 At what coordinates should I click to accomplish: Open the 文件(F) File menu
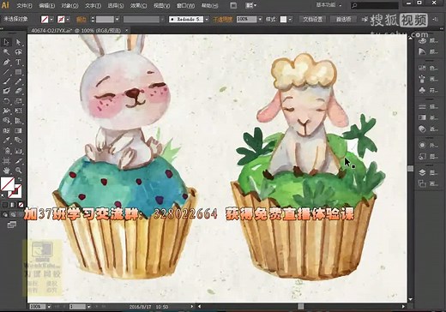(x=24, y=5)
